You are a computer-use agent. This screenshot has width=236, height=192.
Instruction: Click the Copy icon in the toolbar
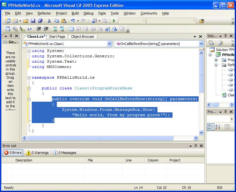click(x=56, y=21)
